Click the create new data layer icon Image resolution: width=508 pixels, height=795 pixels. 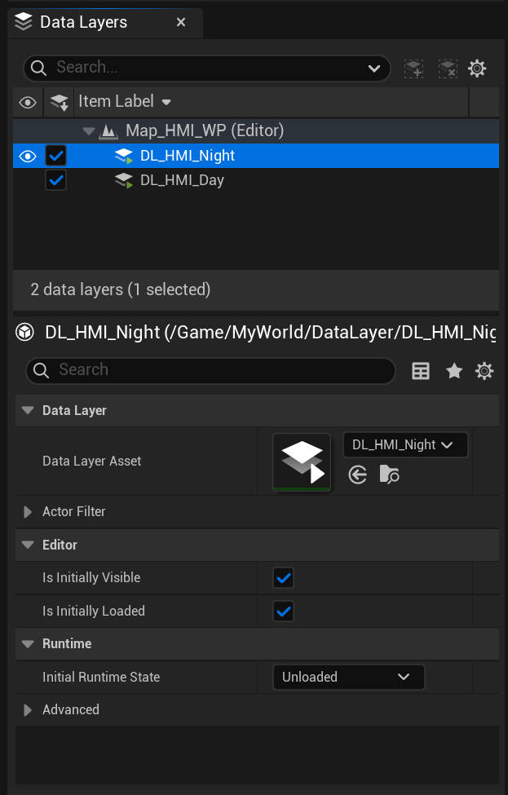coord(414,68)
